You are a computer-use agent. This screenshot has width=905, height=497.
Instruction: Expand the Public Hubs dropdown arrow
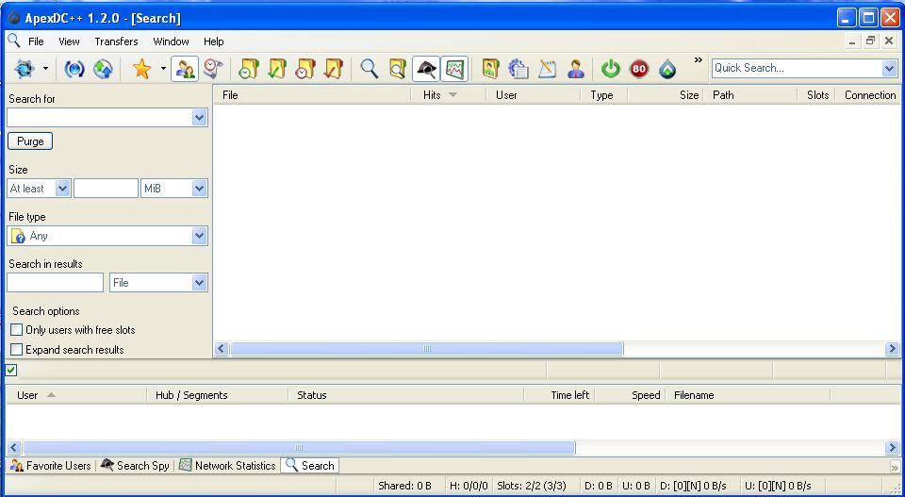click(45, 69)
